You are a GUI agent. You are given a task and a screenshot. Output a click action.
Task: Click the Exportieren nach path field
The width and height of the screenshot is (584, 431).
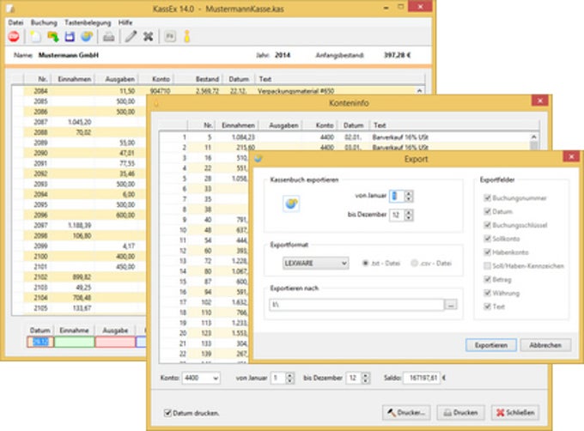point(356,305)
